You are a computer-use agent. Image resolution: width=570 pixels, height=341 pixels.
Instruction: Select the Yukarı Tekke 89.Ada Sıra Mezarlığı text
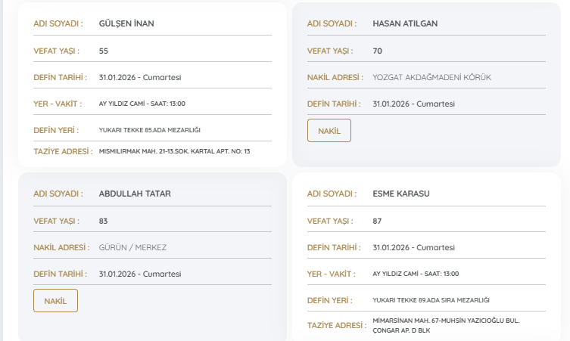[x=431, y=300]
